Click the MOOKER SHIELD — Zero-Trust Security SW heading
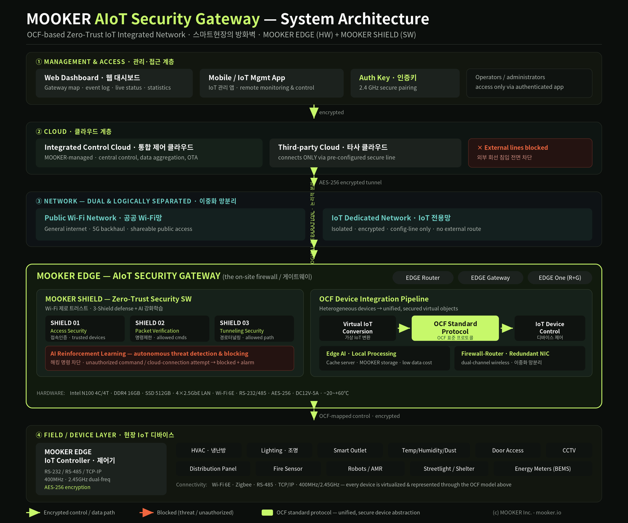 (119, 299)
